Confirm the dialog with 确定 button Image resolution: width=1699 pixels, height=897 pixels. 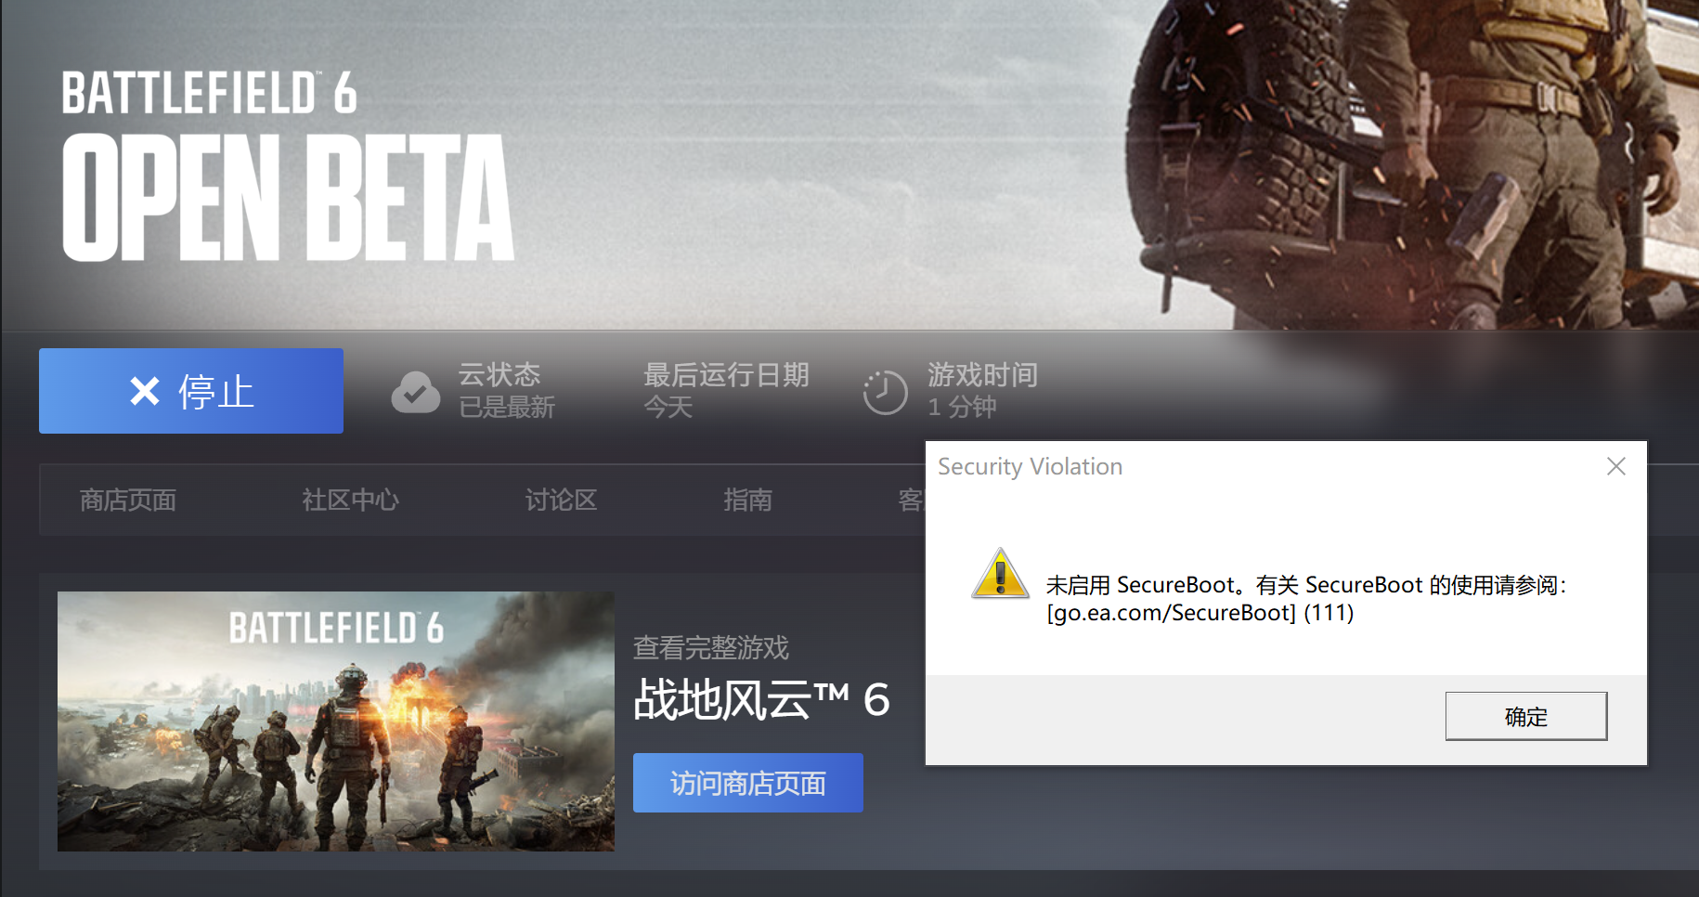click(x=1526, y=716)
